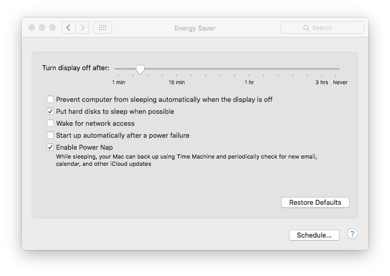Click the magnifying glass search icon
This screenshot has width=390, height=276.
coord(306,28)
